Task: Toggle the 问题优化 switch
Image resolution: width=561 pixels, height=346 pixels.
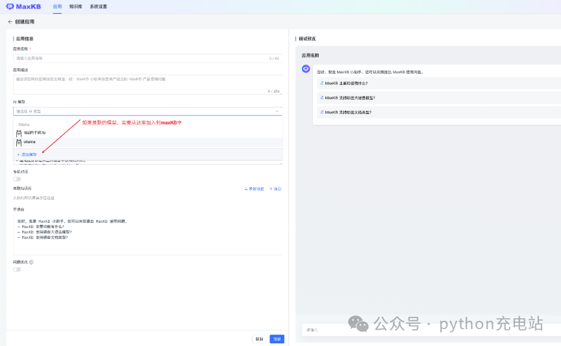Action: [17, 270]
